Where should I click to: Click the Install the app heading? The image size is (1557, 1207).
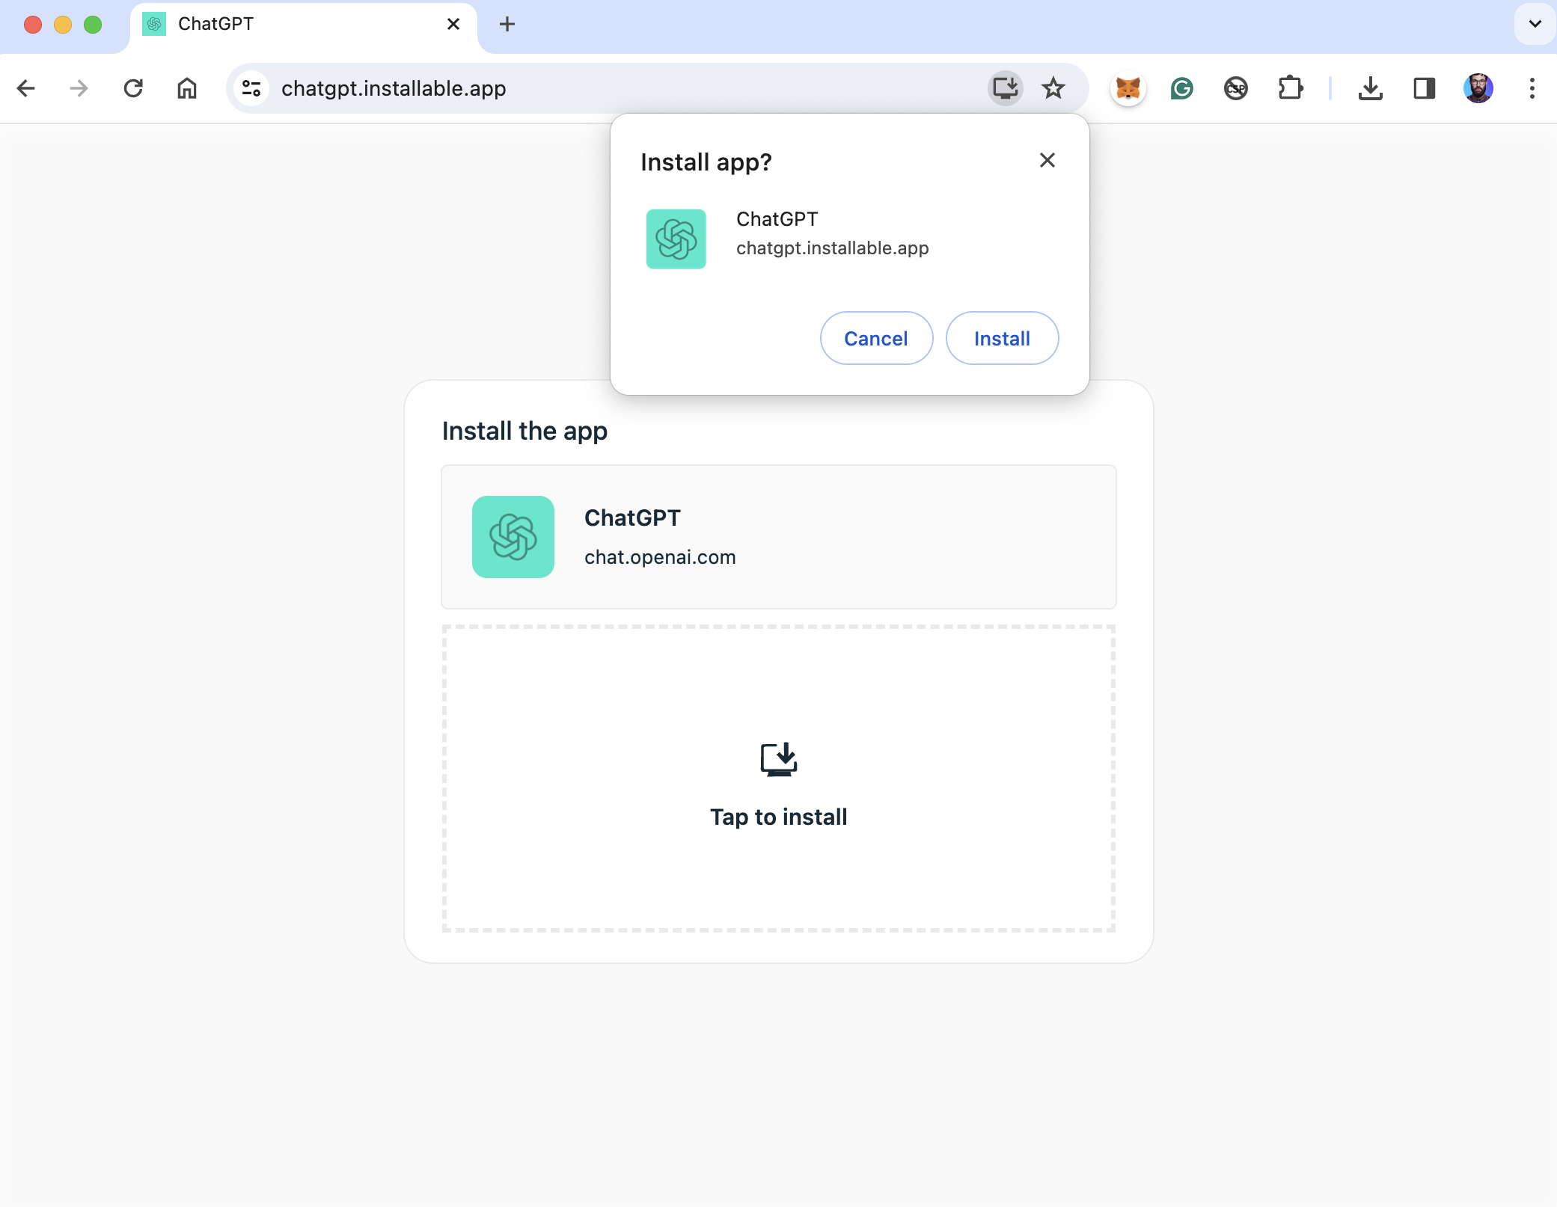524,431
